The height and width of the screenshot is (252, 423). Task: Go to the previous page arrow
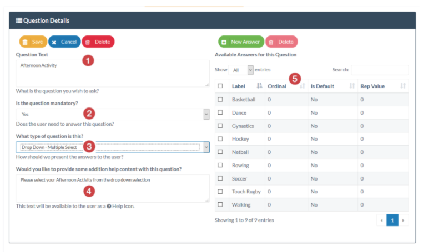(381, 220)
